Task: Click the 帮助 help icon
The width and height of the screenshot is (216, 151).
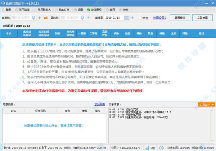Action: 123,9
